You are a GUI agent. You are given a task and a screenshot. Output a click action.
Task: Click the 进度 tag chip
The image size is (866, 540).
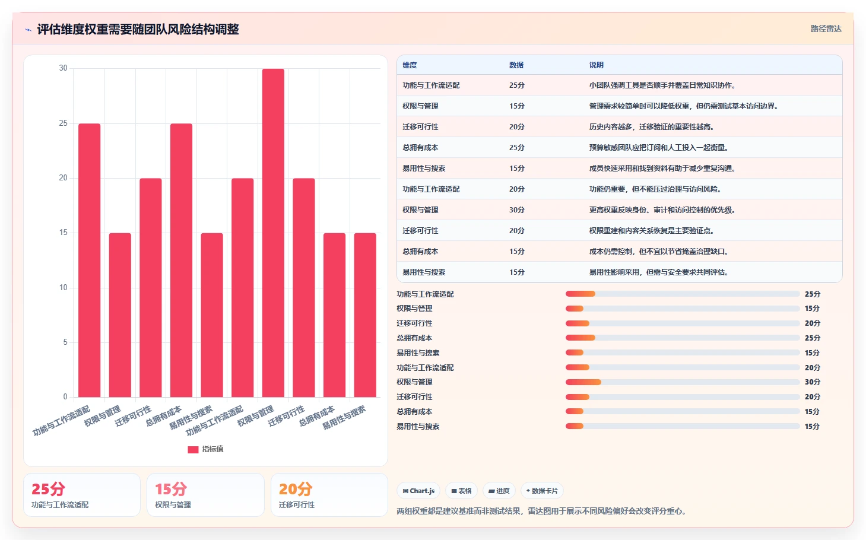499,491
